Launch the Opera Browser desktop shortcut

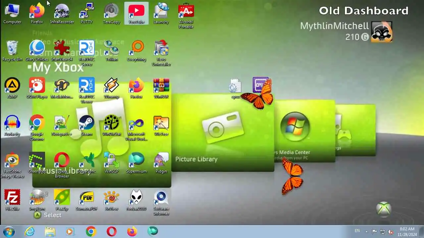tap(62, 165)
